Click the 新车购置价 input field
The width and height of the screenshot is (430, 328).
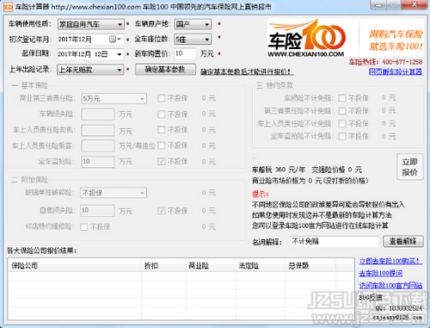tap(185, 53)
